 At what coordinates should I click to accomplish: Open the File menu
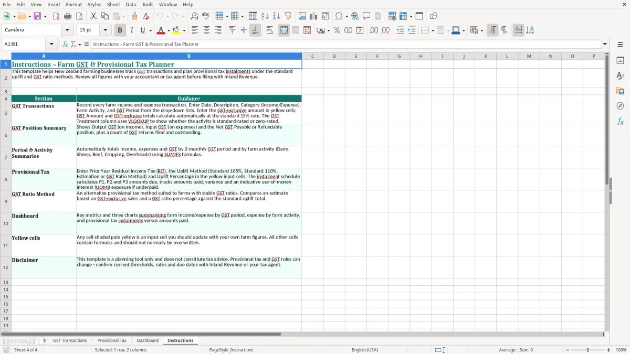point(6,4)
